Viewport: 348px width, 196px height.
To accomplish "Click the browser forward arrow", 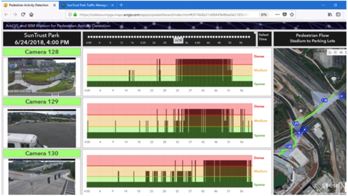I will [15, 15].
